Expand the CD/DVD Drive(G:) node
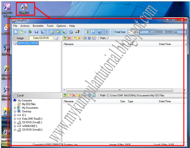190x148 pixels. click(x=15, y=130)
